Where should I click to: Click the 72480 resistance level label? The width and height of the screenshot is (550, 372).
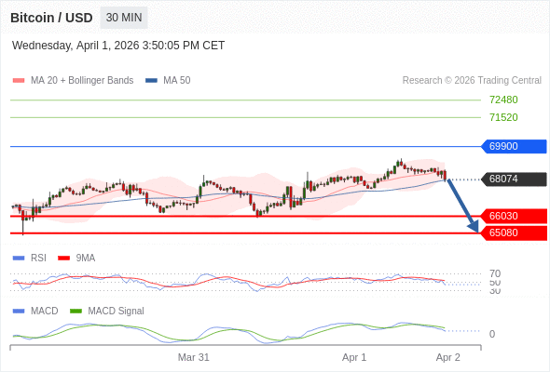tap(503, 100)
